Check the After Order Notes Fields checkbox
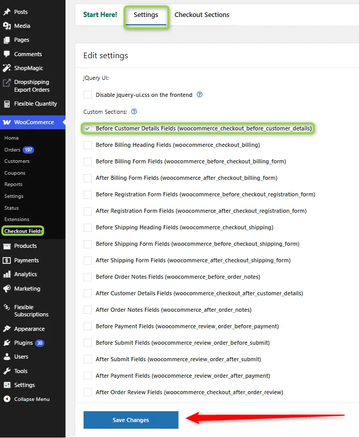 [88, 310]
